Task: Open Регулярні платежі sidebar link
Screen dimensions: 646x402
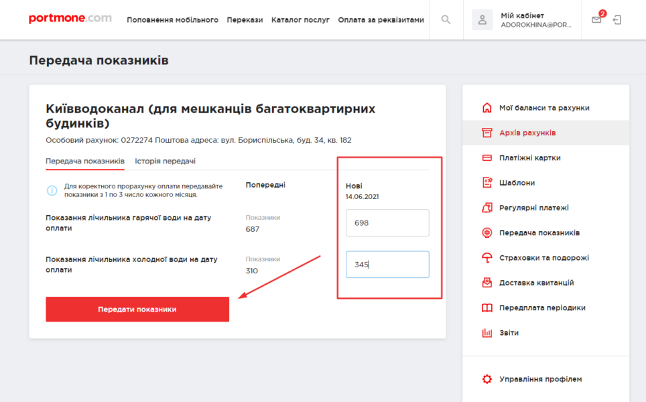Action: (x=534, y=208)
